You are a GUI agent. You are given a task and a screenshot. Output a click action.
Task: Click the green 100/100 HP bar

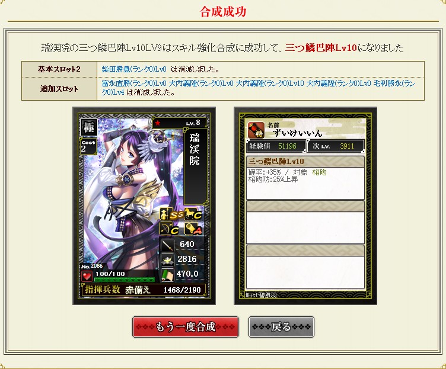[125, 280]
